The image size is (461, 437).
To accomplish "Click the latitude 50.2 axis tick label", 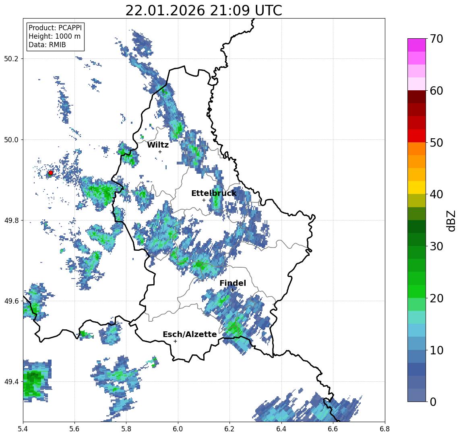I will point(11,58).
